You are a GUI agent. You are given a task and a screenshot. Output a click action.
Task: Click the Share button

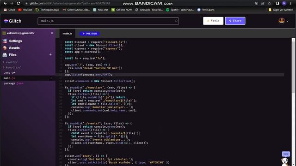235,21
